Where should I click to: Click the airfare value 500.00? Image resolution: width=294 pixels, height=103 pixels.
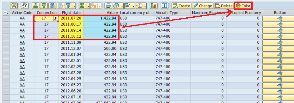click(x=101, y=49)
